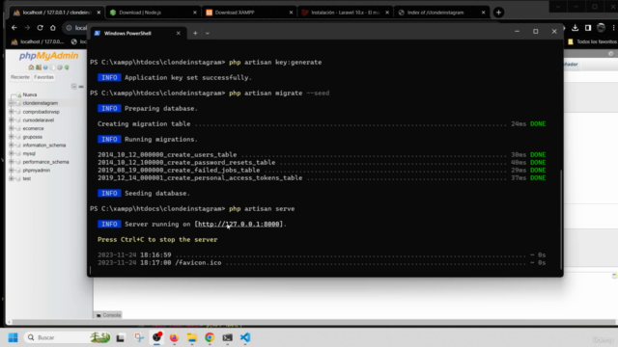
Task: Add a new PowerShell tab
Action: click(195, 33)
